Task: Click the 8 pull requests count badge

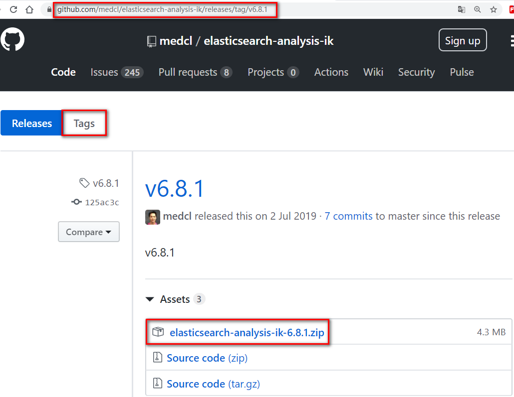Action: tap(226, 72)
